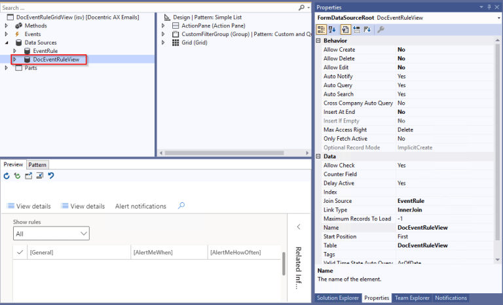Click the pin icon on the Properties panel
The width and height of the screenshot is (503, 305).
[489, 7]
